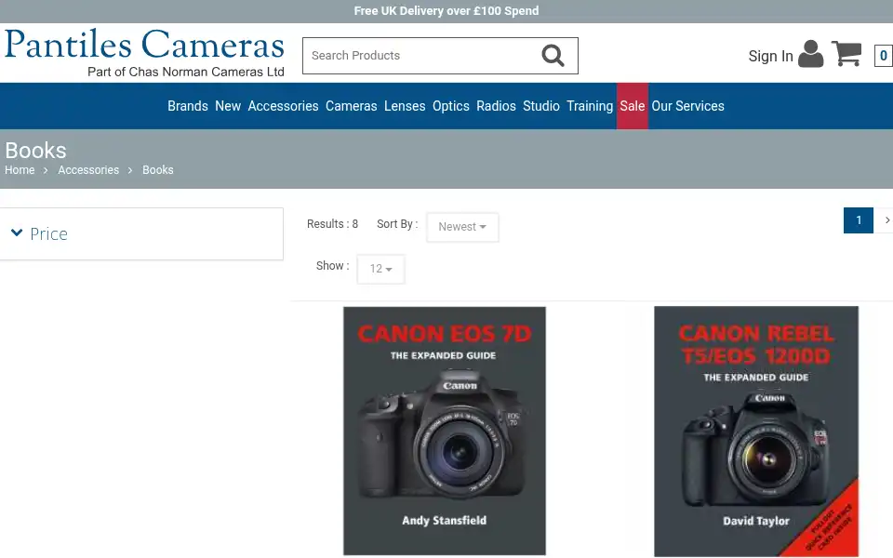Open the Sort By Newest dropdown
This screenshot has height=558, width=893.
(462, 227)
